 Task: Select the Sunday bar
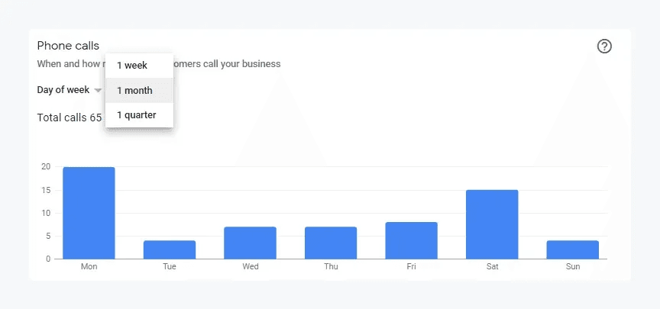[573, 249]
